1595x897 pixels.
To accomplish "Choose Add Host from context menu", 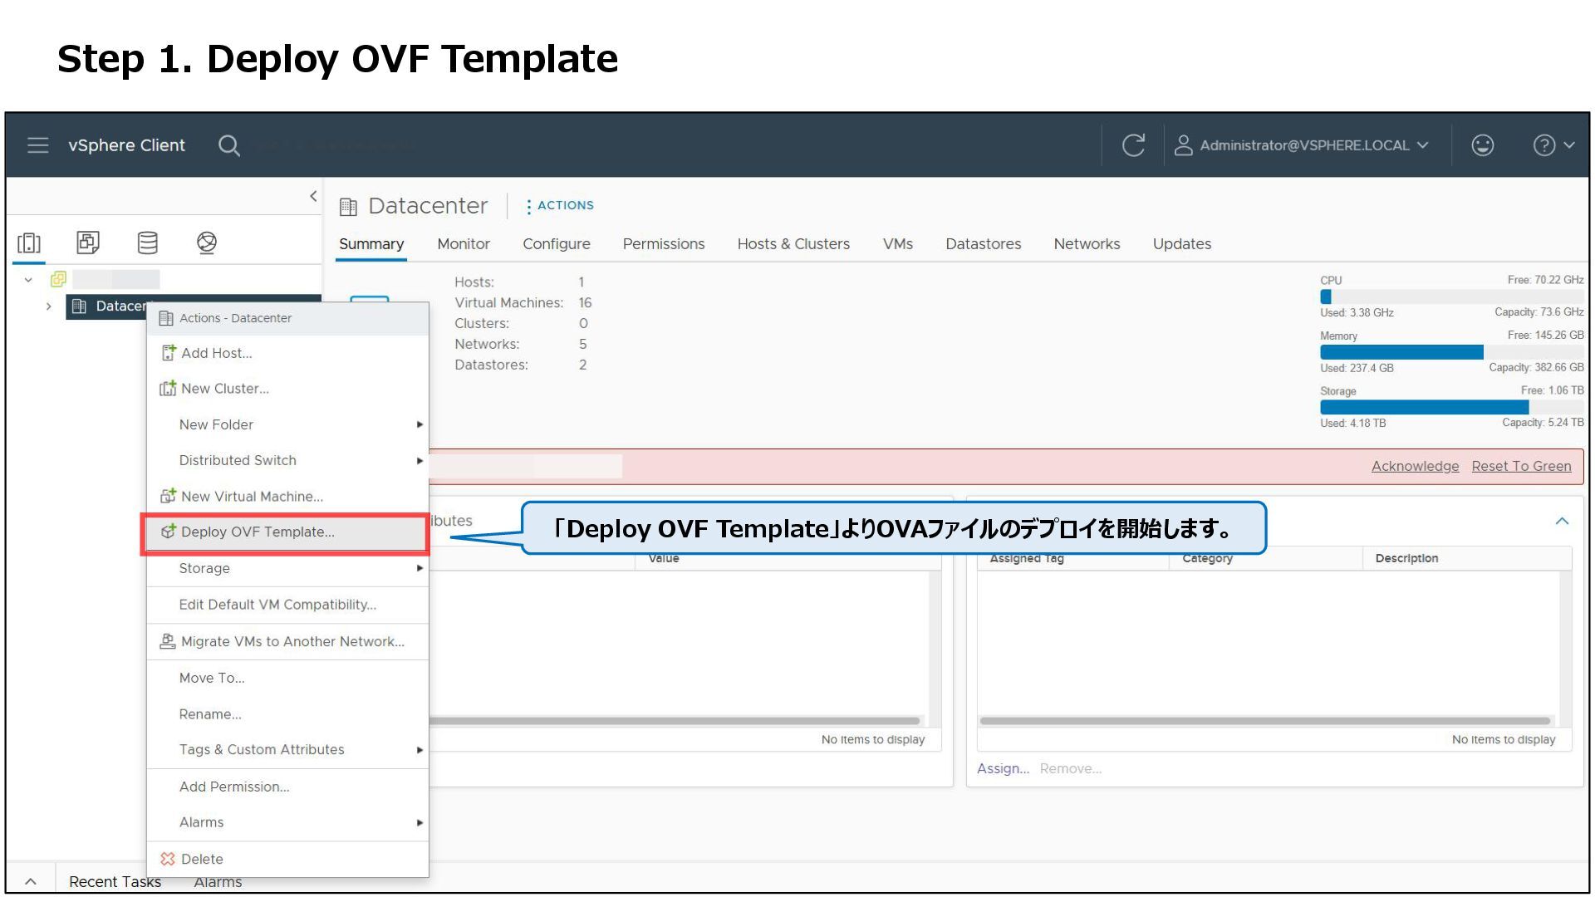I will (216, 353).
